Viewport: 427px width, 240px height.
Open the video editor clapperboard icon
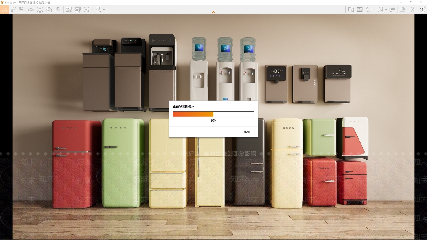[58, 10]
